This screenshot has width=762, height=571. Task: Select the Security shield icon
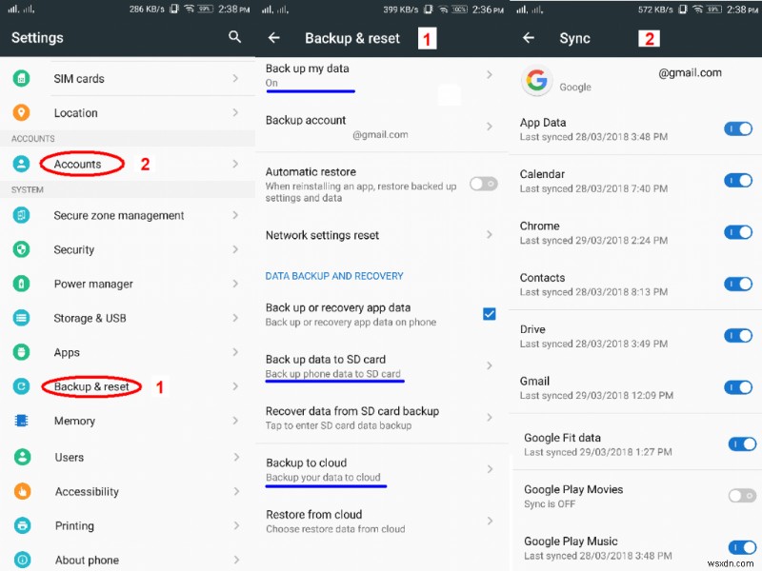coord(21,249)
